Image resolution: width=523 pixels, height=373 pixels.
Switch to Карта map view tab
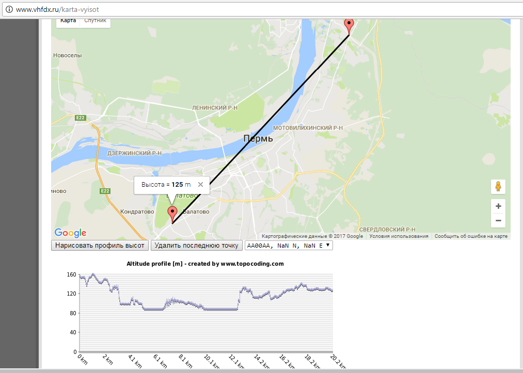68,21
